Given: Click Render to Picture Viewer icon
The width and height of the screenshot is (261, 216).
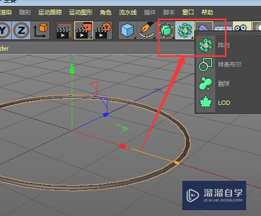Looking at the screenshot, I should coord(83,30).
